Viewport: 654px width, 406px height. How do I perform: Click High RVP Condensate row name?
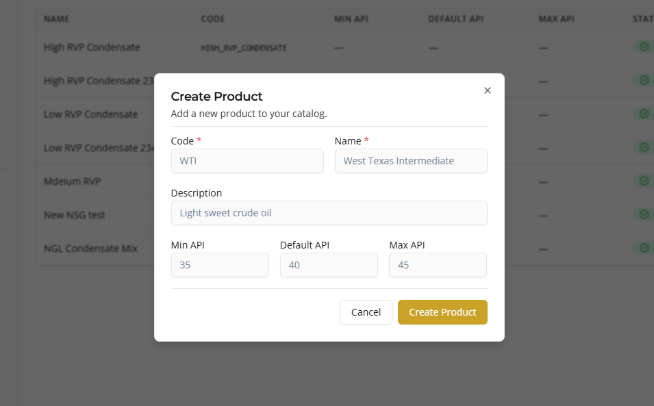pos(92,47)
